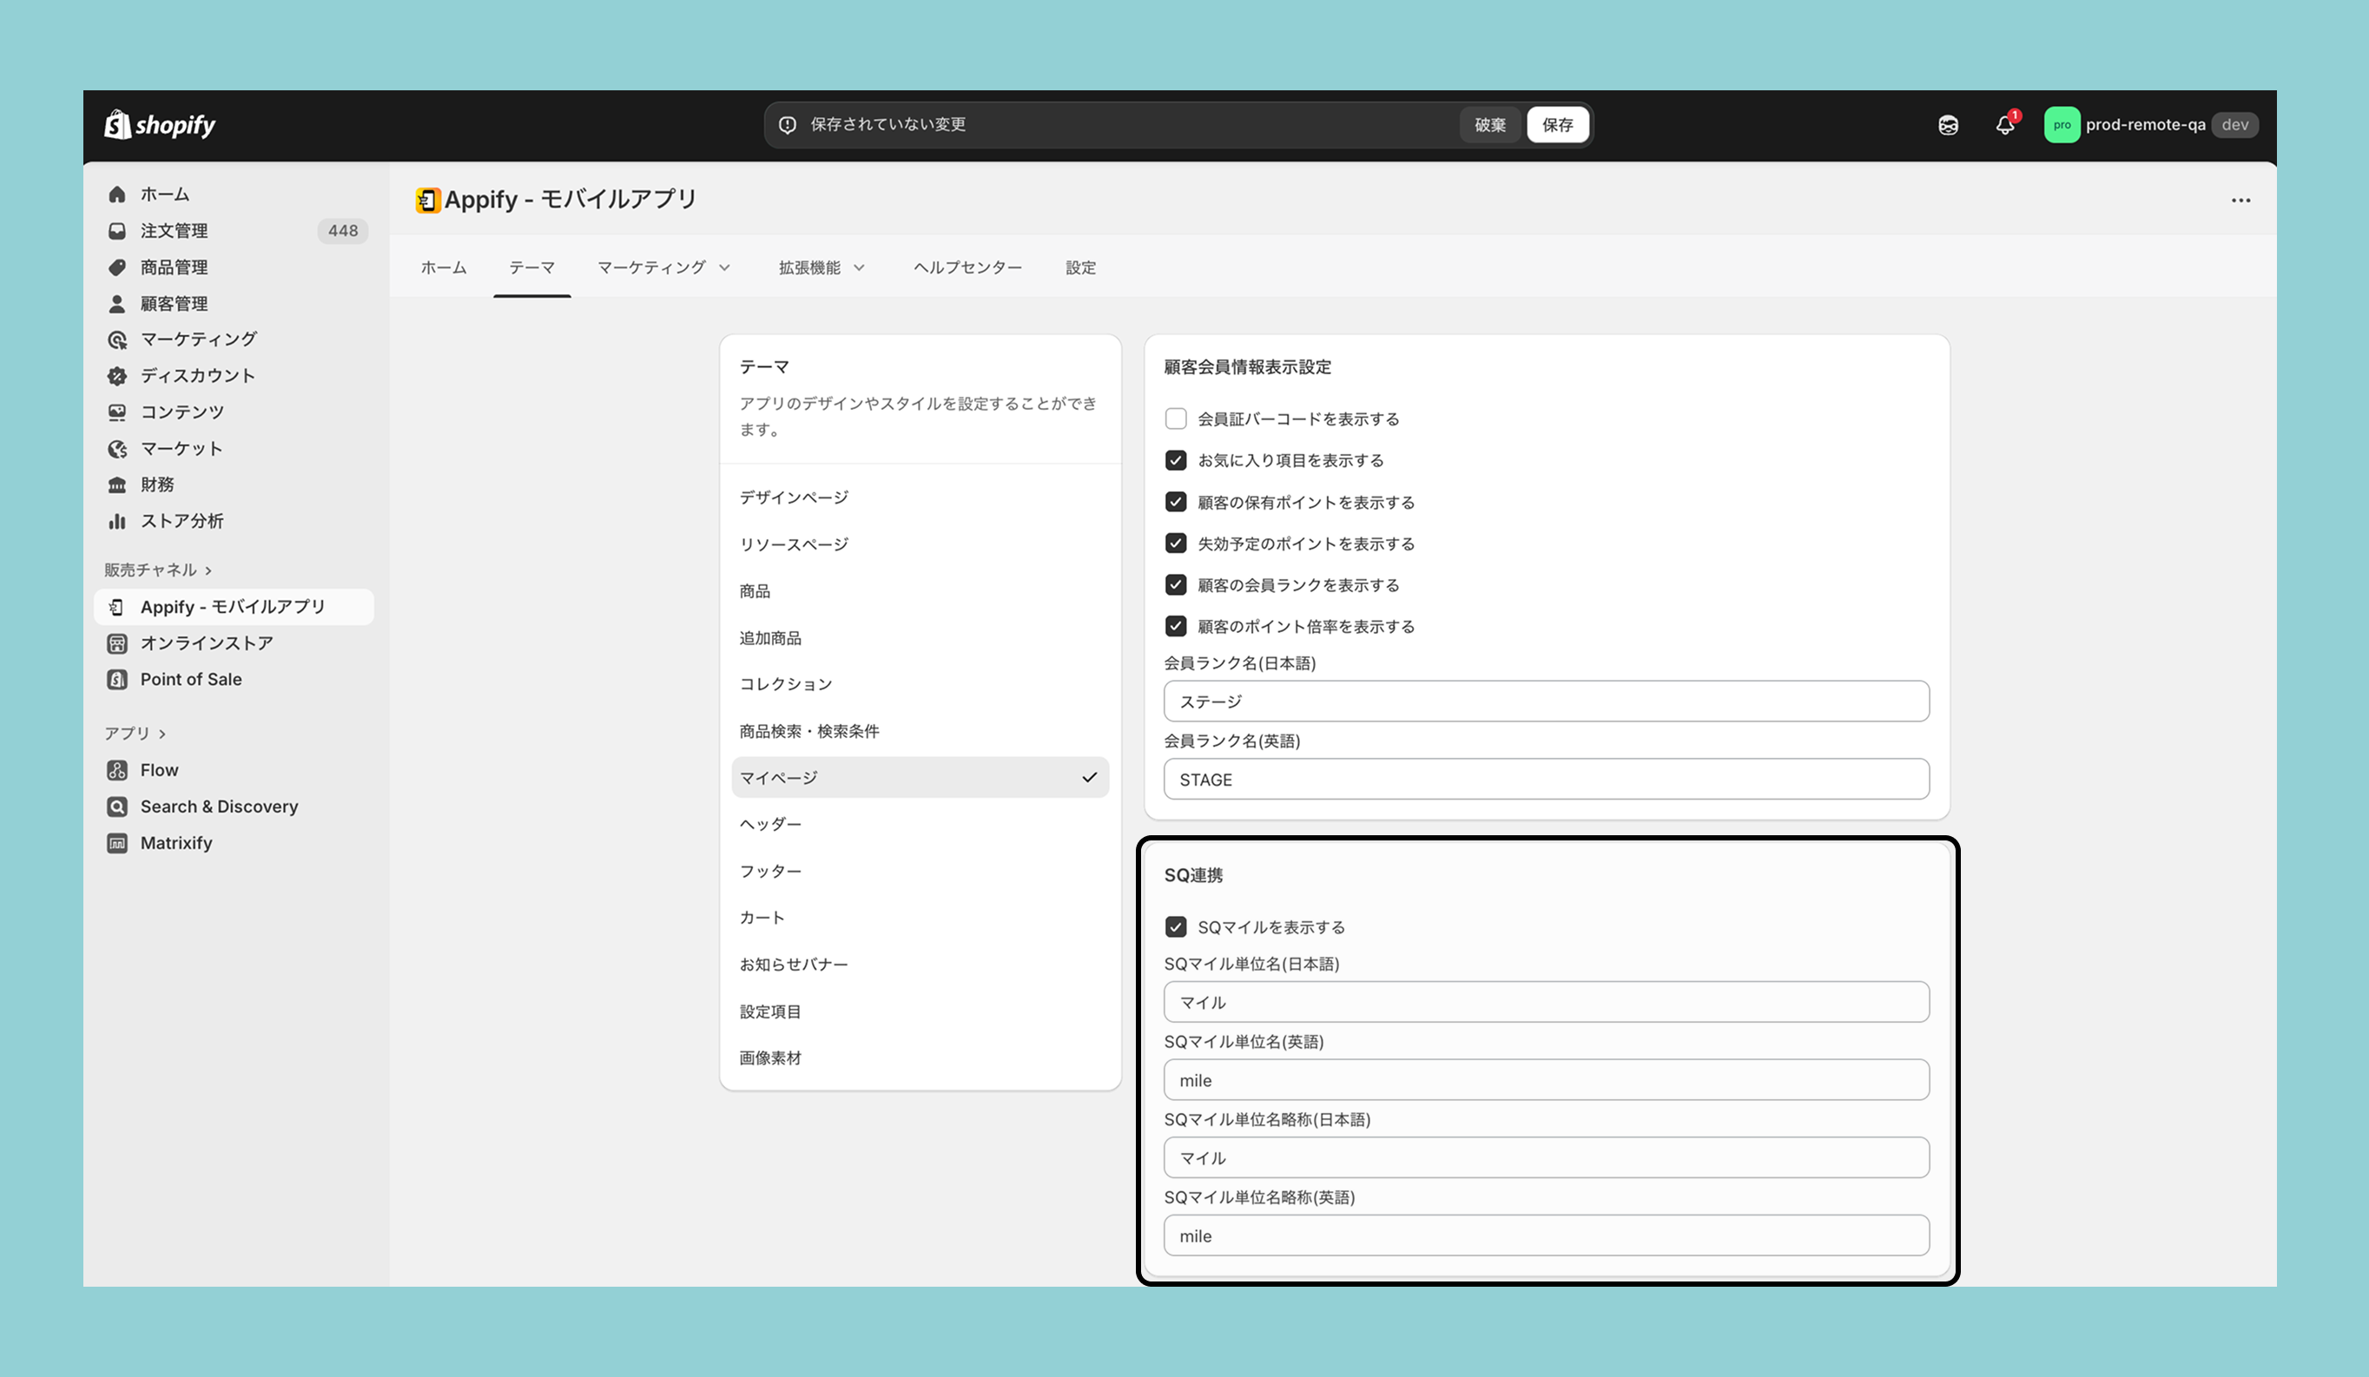Image resolution: width=2369 pixels, height=1377 pixels.
Task: Click the Shopify logo
Action: 160,124
